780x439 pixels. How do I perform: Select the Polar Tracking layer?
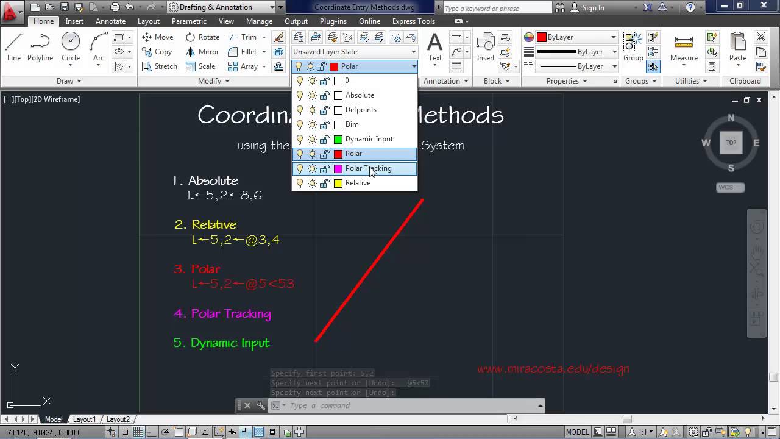click(355, 168)
